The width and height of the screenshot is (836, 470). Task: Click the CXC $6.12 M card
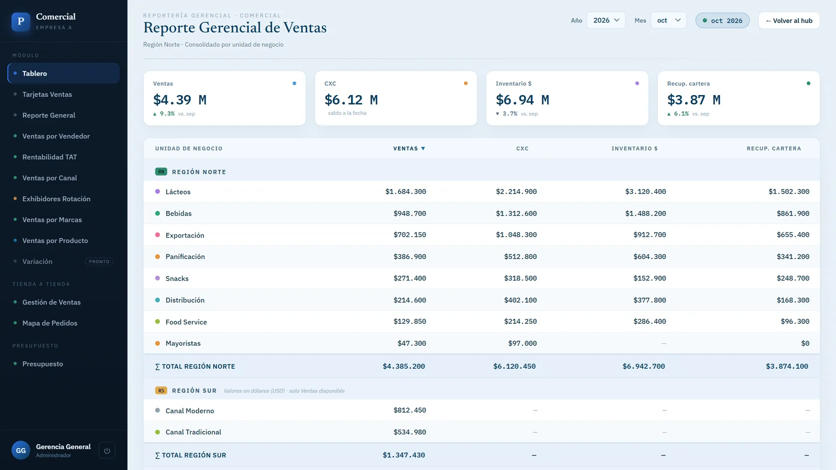[x=396, y=98]
